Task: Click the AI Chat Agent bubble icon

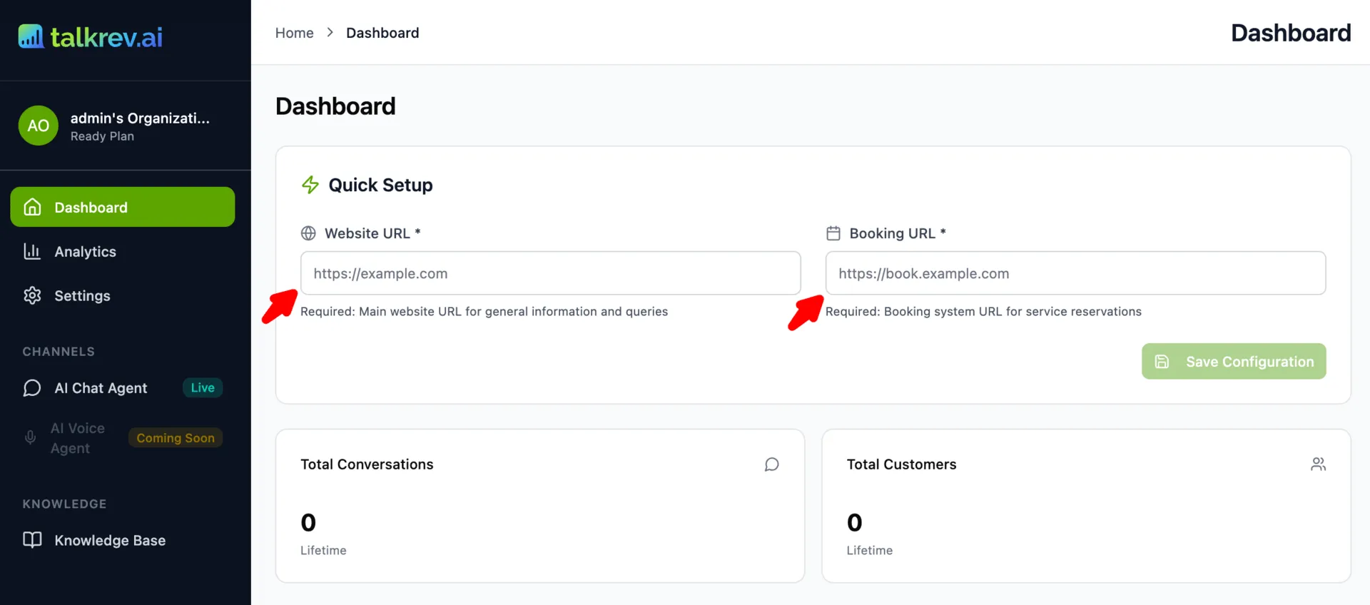Action: (x=32, y=388)
